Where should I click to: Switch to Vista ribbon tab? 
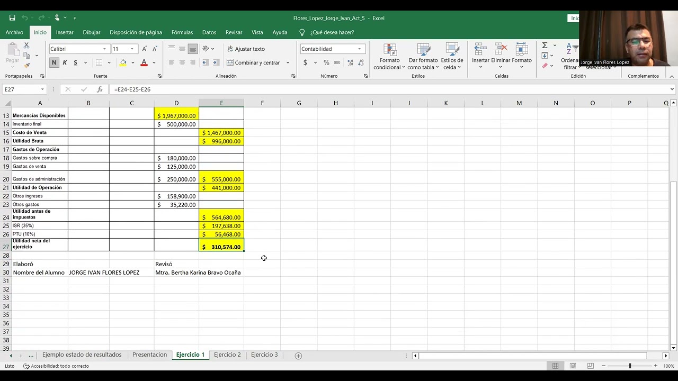tap(257, 32)
